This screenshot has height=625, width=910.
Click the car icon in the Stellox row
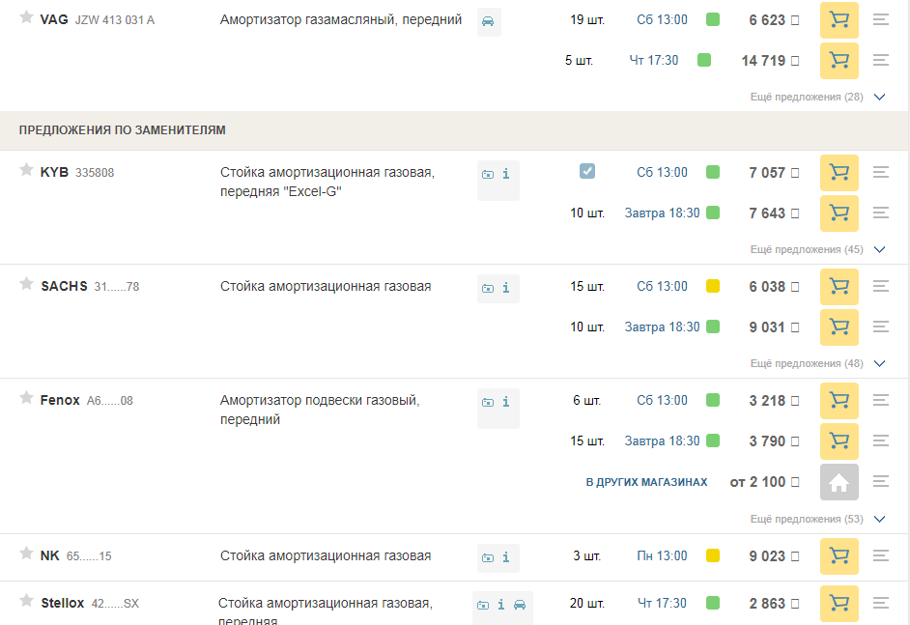[520, 605]
